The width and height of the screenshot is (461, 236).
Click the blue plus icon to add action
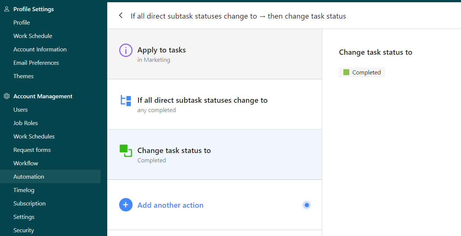(x=126, y=205)
